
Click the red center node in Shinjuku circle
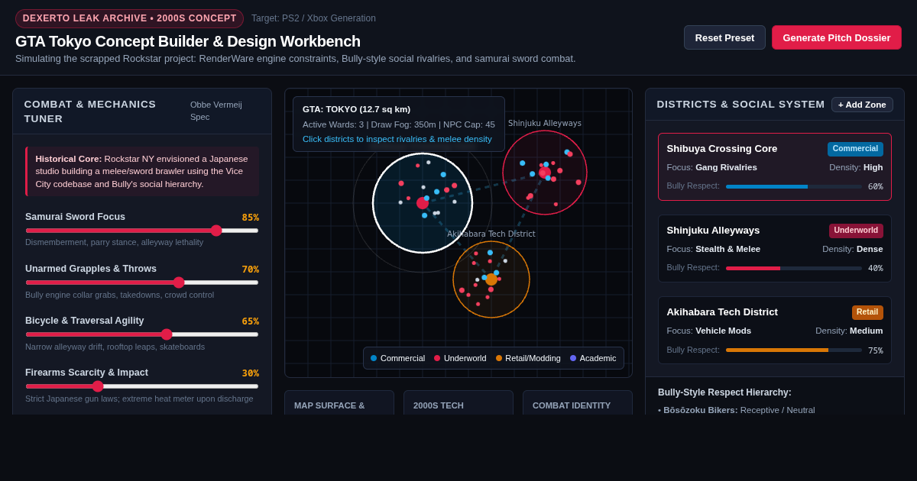545,173
